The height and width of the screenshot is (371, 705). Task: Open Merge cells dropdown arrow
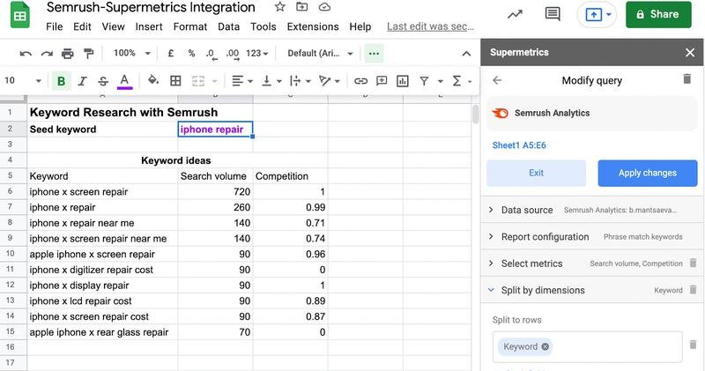point(214,81)
